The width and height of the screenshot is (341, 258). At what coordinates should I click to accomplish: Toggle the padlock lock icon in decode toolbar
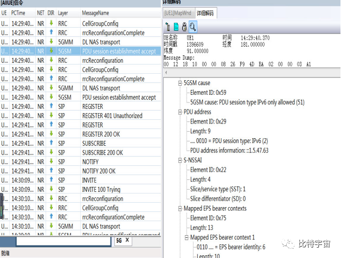click(184, 27)
